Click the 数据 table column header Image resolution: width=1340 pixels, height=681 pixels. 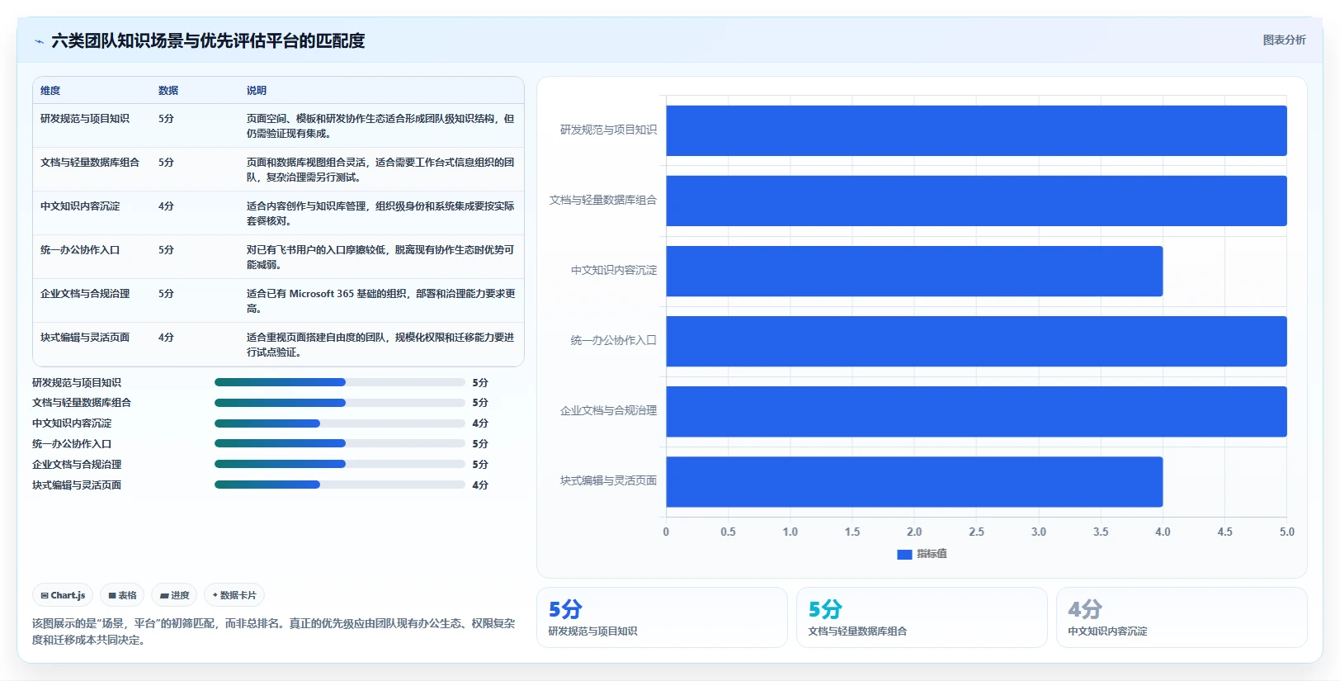click(x=168, y=91)
